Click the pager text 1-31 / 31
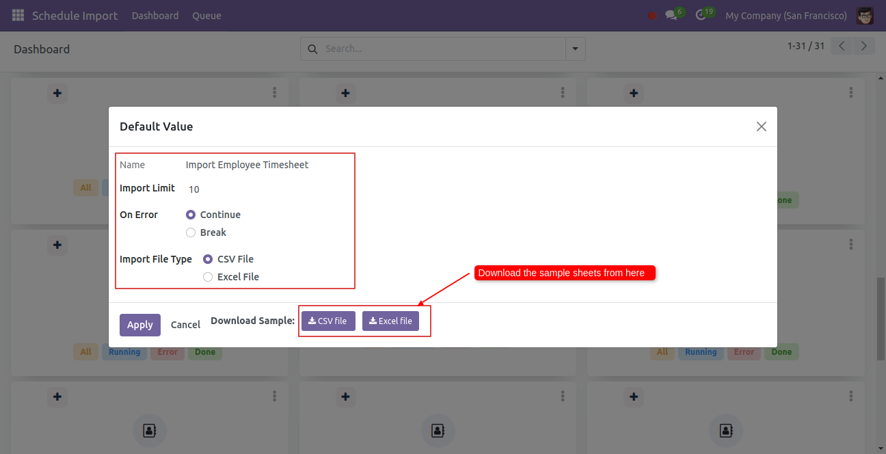This screenshot has width=886, height=454. (x=806, y=46)
